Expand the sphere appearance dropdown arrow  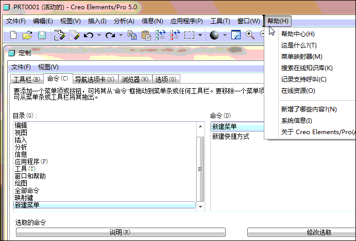pyautogui.click(x=225, y=35)
